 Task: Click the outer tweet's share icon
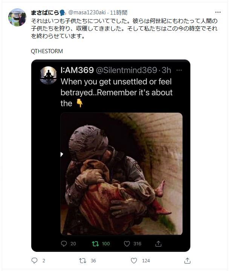click(187, 260)
